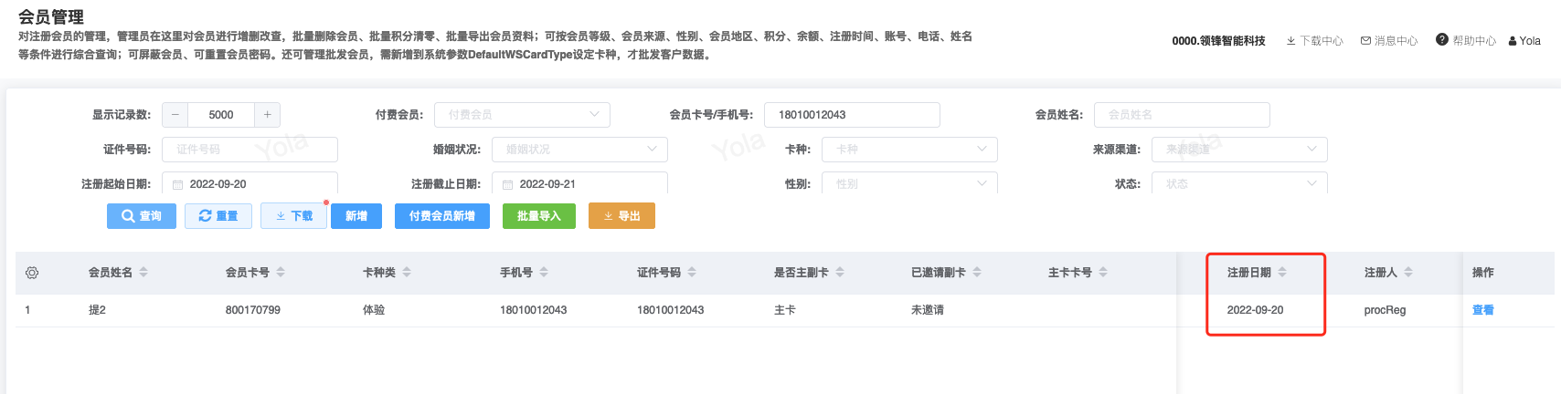Sort by 注册日期 column arrows
This screenshot has height=394, width=1561.
point(1282,273)
